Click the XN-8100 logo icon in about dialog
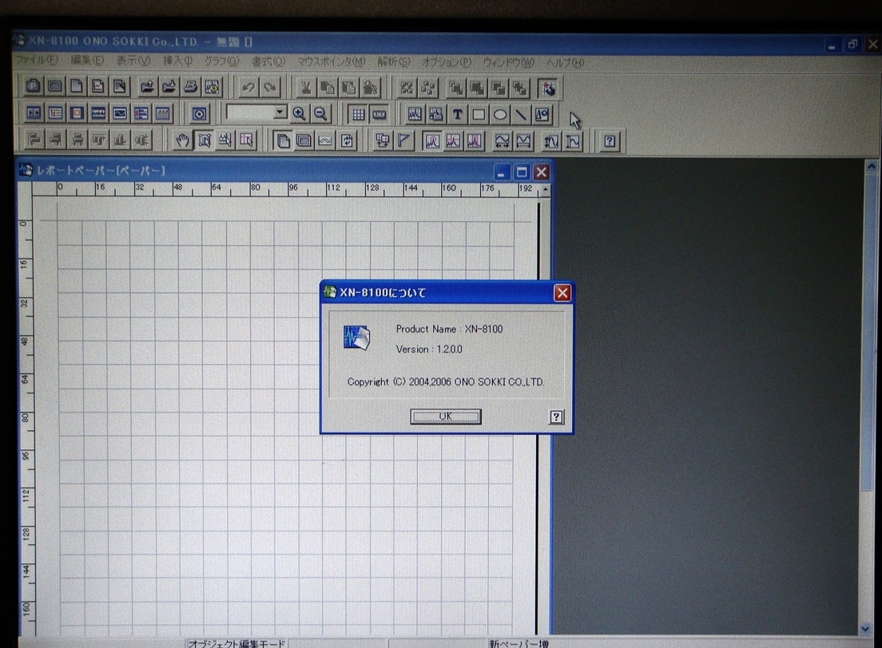The height and width of the screenshot is (648, 882). coord(356,338)
